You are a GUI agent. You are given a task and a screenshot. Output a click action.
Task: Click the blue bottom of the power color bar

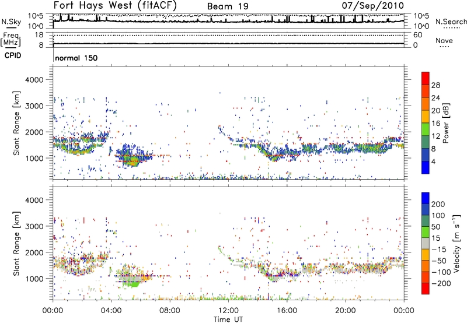(x=426, y=167)
